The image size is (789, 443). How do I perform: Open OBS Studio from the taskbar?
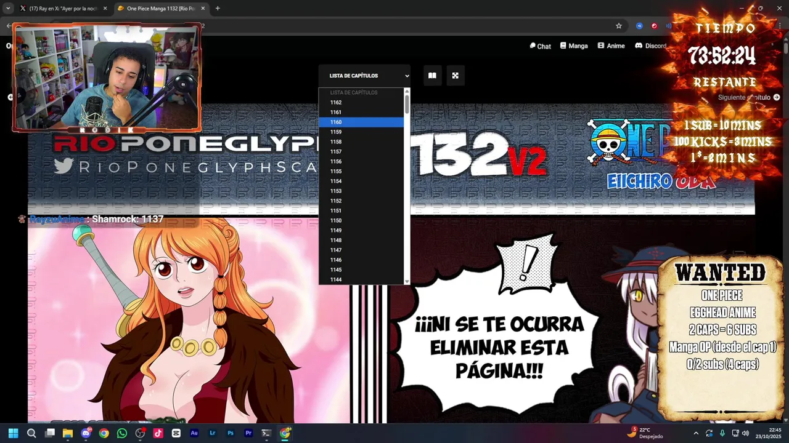(x=140, y=433)
